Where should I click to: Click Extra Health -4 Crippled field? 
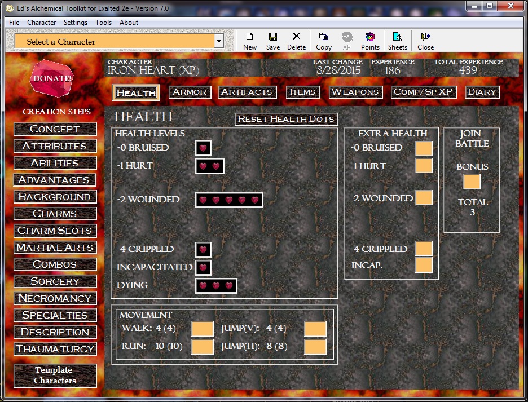tap(424, 249)
